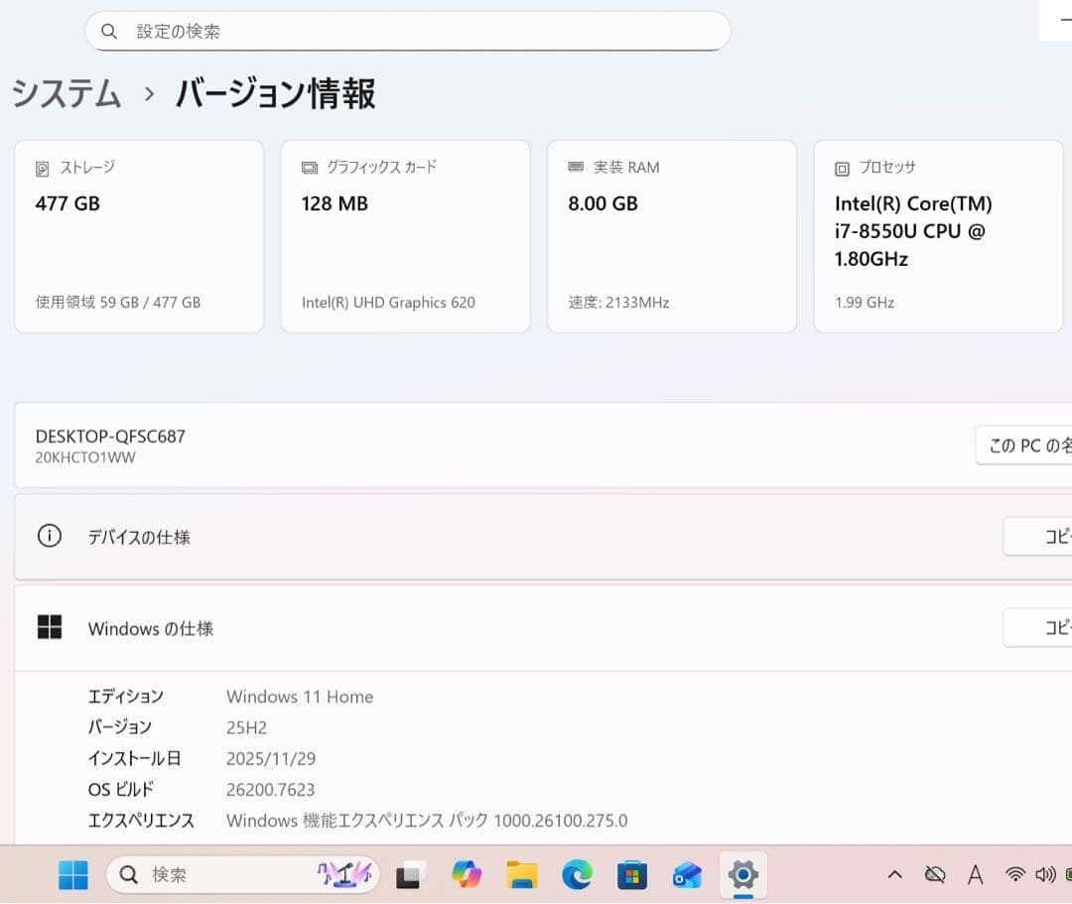
Task: Launch Microsoft Edge from the taskbar
Action: pos(576,875)
